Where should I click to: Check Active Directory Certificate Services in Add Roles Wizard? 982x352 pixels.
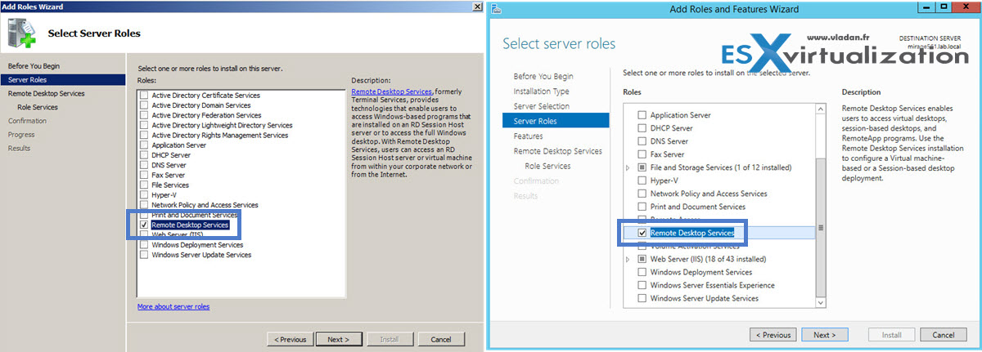pyautogui.click(x=144, y=96)
